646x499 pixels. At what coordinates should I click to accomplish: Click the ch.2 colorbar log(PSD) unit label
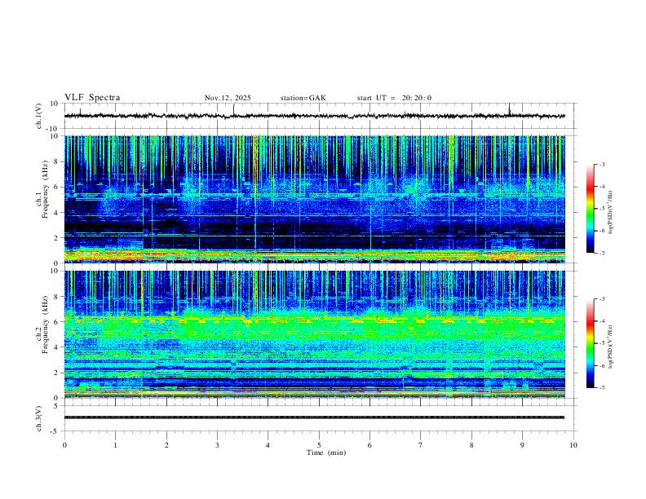(611, 347)
